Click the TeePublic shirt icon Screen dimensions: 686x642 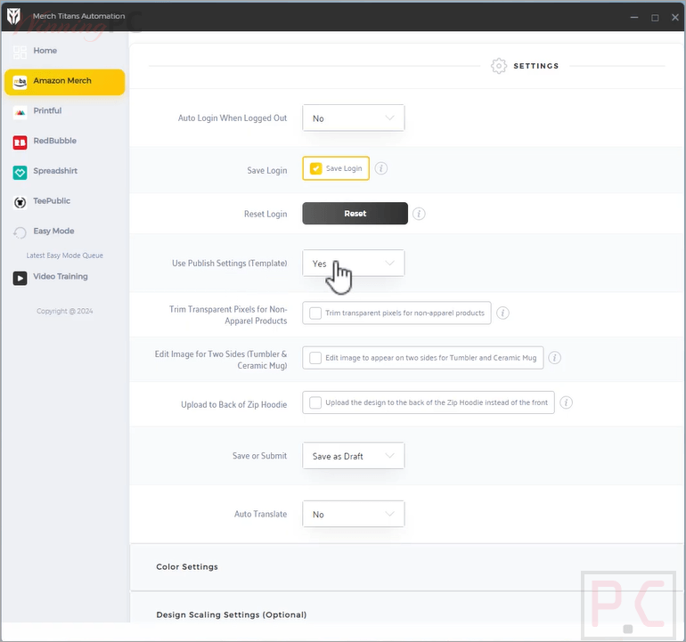pyautogui.click(x=20, y=202)
